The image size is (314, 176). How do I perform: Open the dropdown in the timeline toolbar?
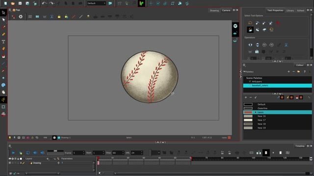156,153
